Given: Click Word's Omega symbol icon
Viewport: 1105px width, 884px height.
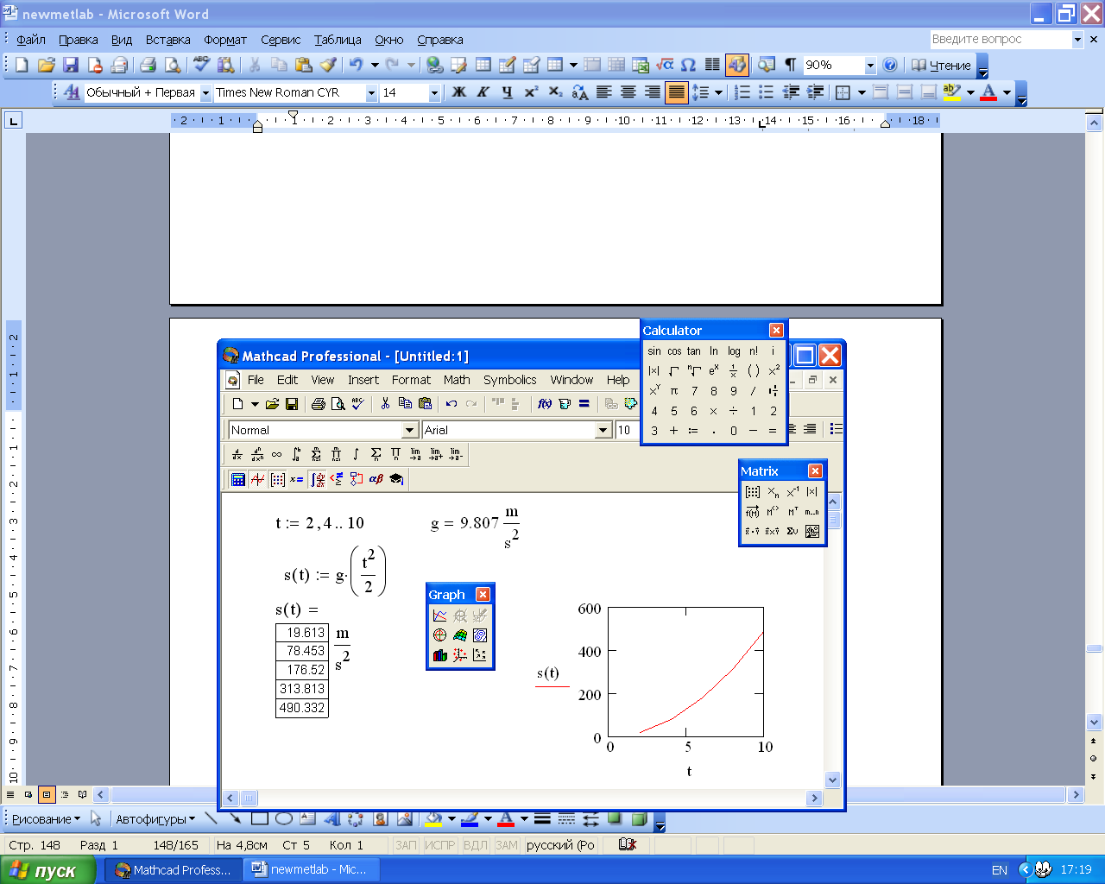Looking at the screenshot, I should (688, 65).
